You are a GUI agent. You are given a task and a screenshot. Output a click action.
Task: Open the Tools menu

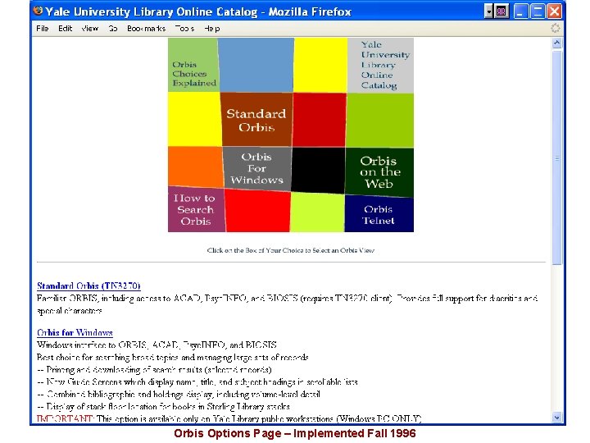[x=184, y=29]
